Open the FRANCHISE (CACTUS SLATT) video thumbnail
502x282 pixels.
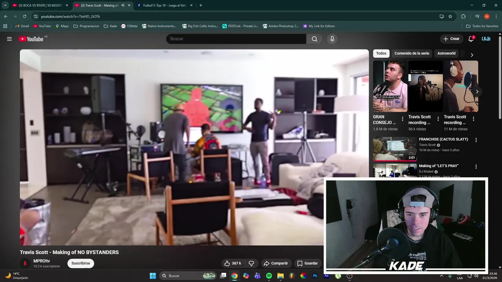(395, 149)
